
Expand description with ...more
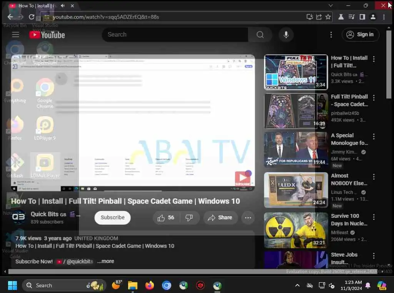(x=105, y=261)
